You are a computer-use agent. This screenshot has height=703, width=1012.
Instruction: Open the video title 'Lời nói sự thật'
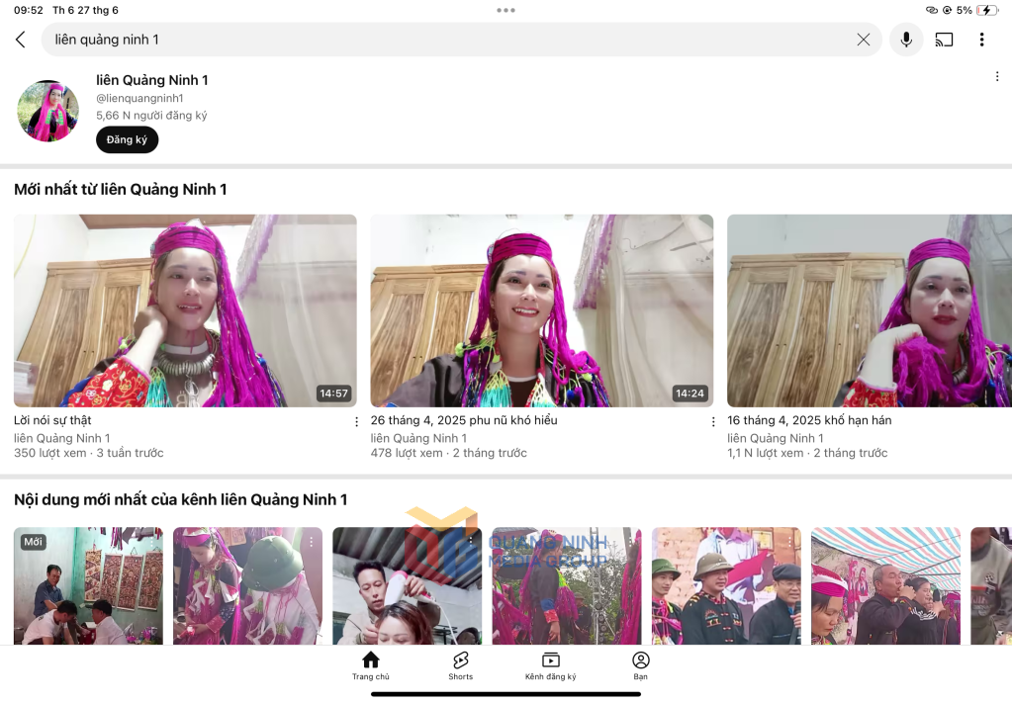tap(52, 420)
